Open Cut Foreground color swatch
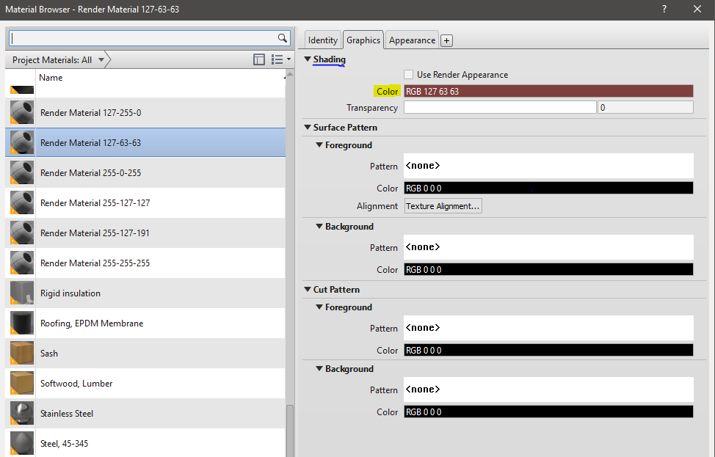715x457 pixels. [548, 350]
